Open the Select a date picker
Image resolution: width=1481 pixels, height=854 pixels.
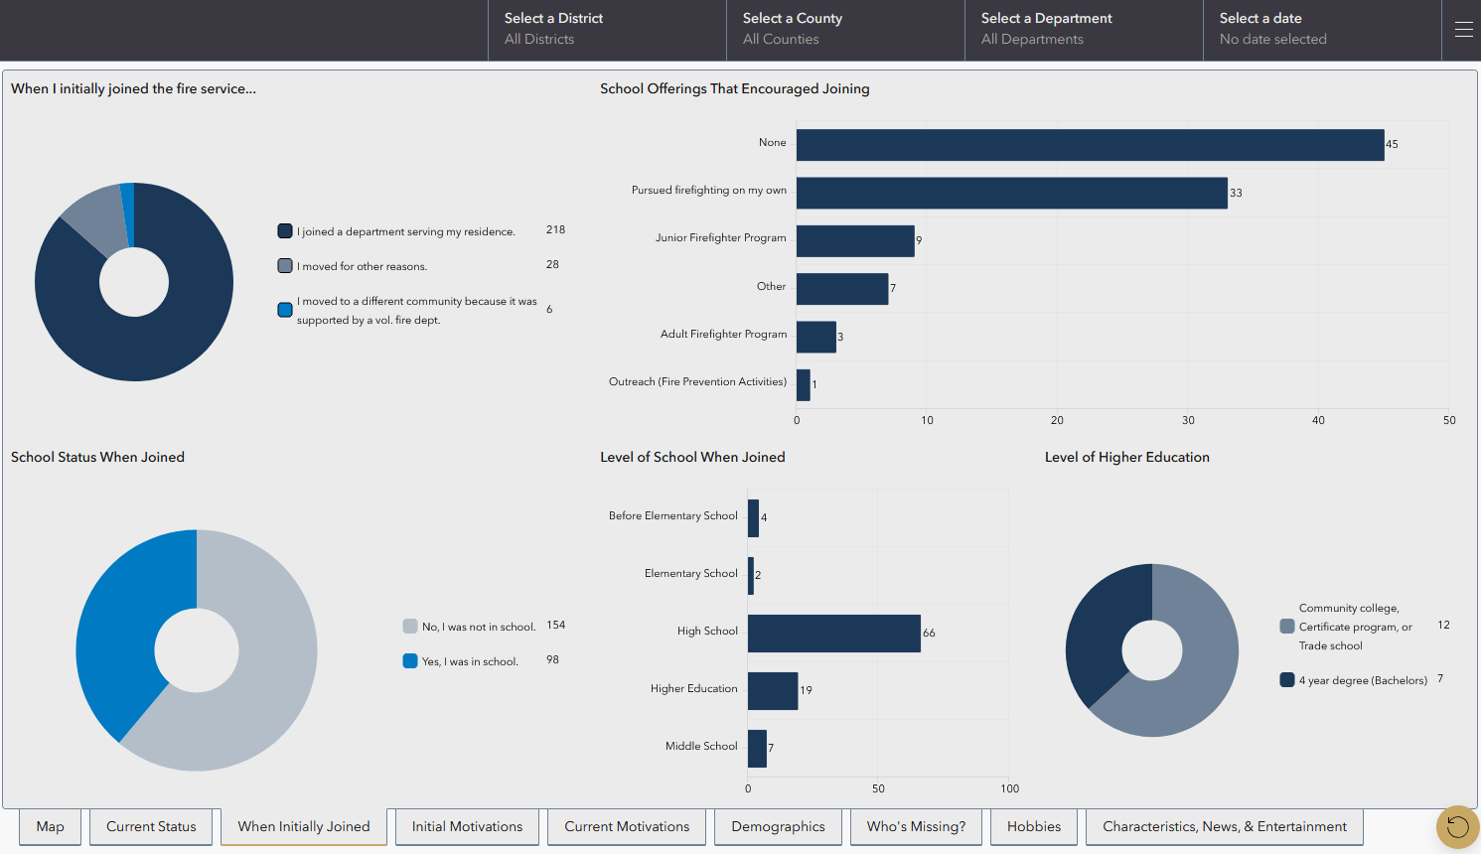1322,30
